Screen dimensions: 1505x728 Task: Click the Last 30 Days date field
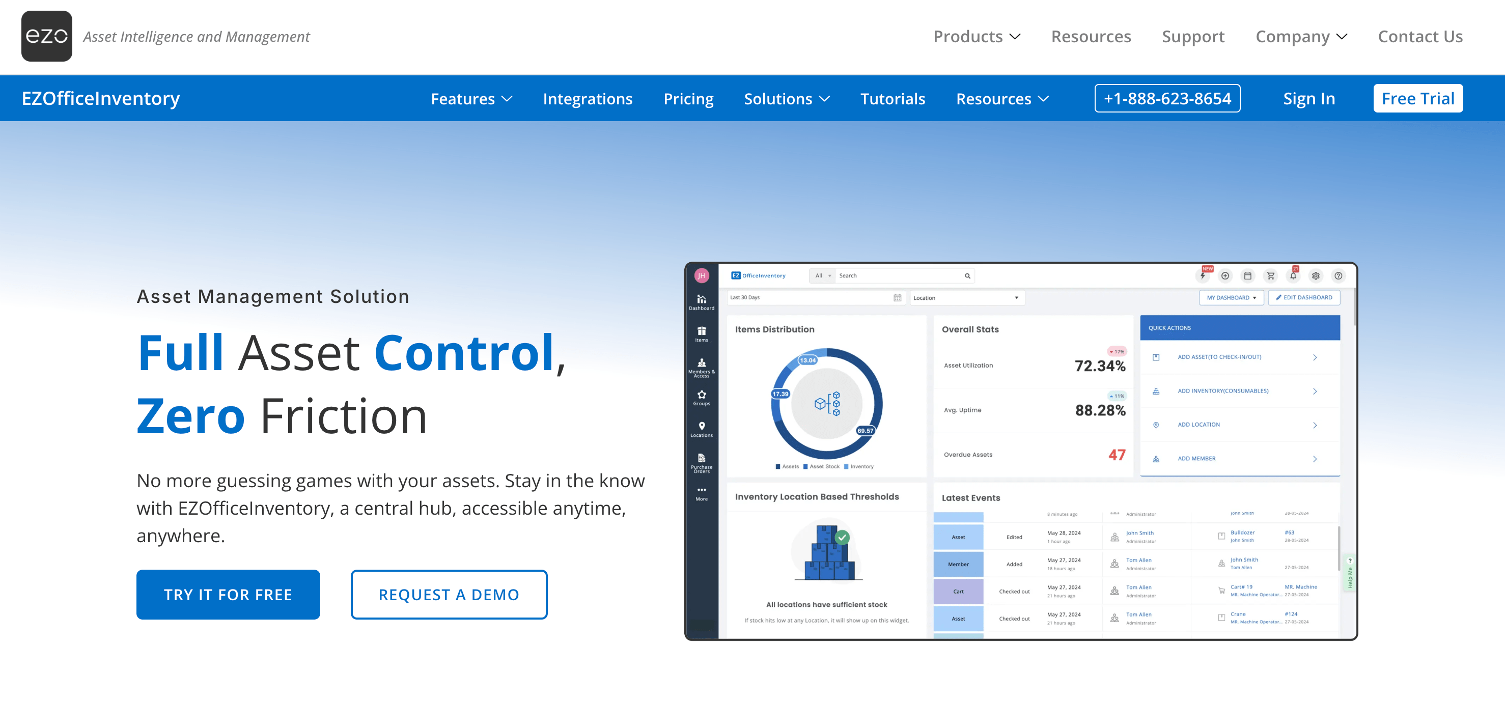pos(816,297)
